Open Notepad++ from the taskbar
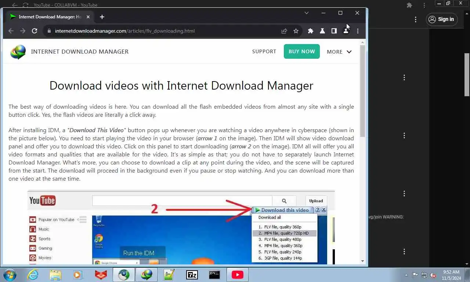470x282 pixels. pos(169,275)
